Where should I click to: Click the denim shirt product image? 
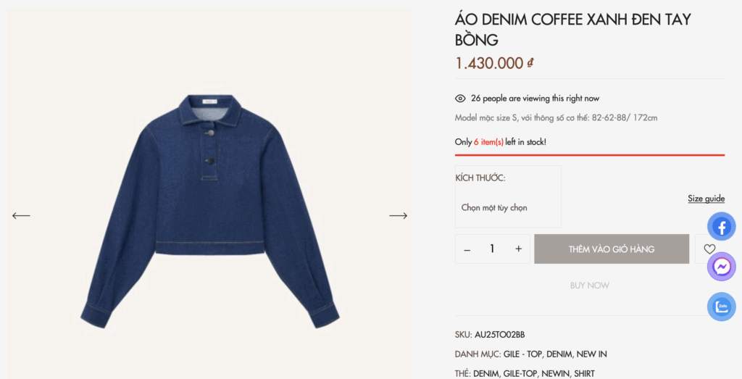(209, 210)
